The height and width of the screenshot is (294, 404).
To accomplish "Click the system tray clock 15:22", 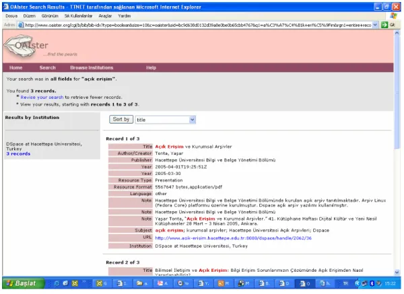I will 390,283.
